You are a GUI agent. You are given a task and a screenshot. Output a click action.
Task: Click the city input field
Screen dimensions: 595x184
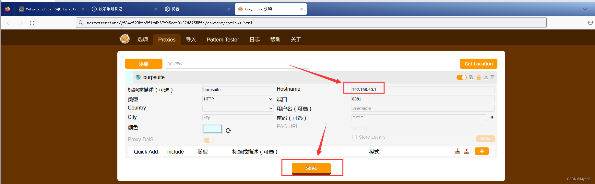pyautogui.click(x=238, y=118)
